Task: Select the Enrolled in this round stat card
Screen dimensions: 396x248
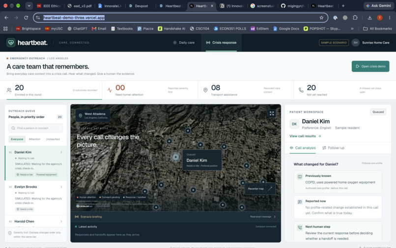Action: coord(54,91)
